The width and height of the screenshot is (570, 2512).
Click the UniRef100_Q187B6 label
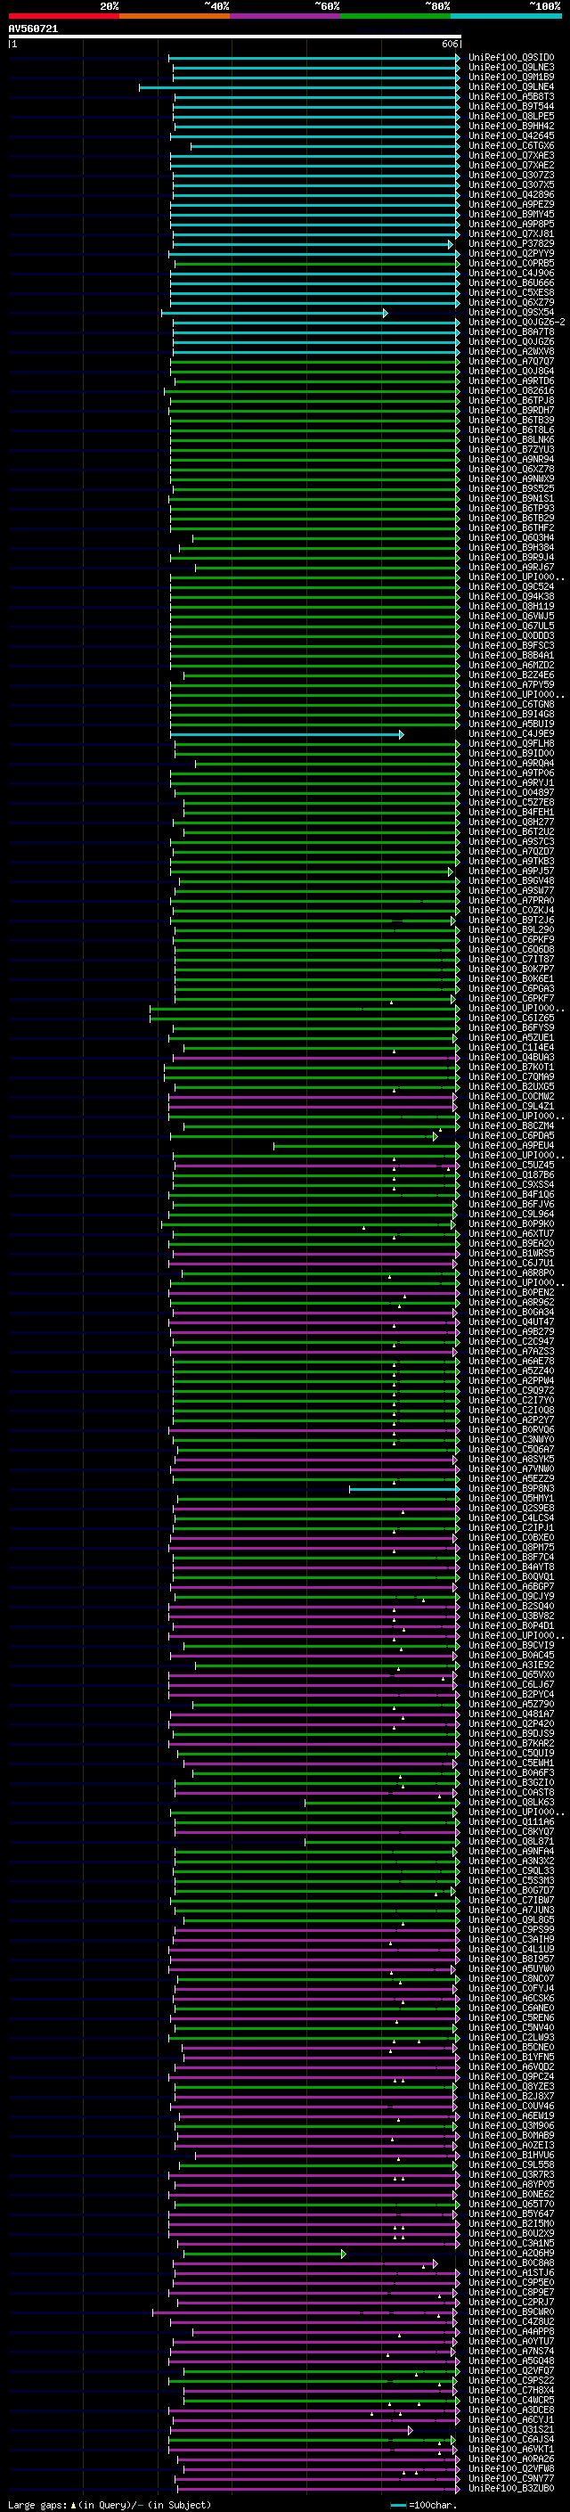(510, 1175)
